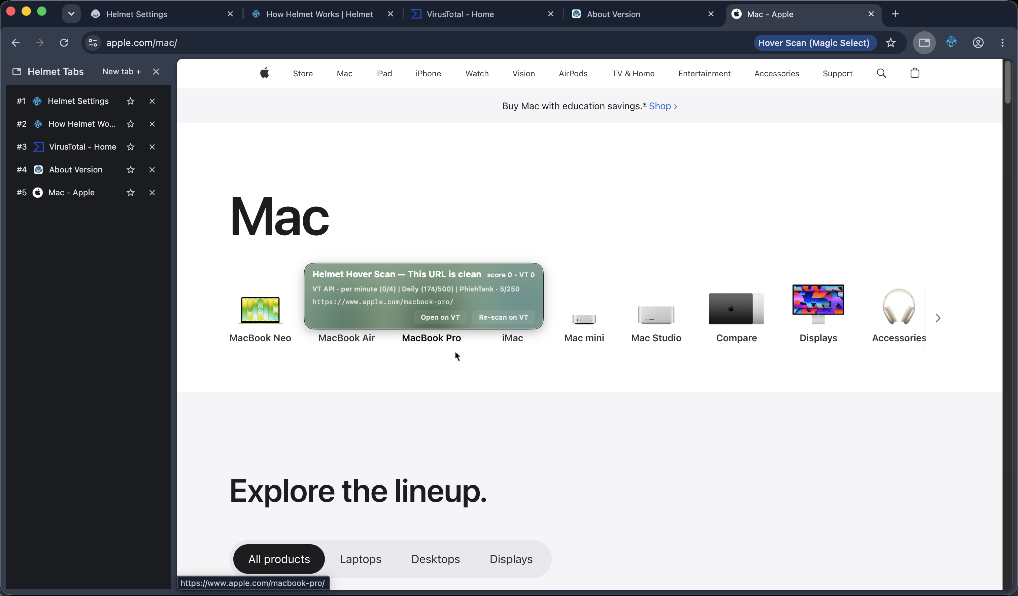Activate Hover Scan (Magic Select) chip
This screenshot has height=596, width=1018.
(814, 43)
